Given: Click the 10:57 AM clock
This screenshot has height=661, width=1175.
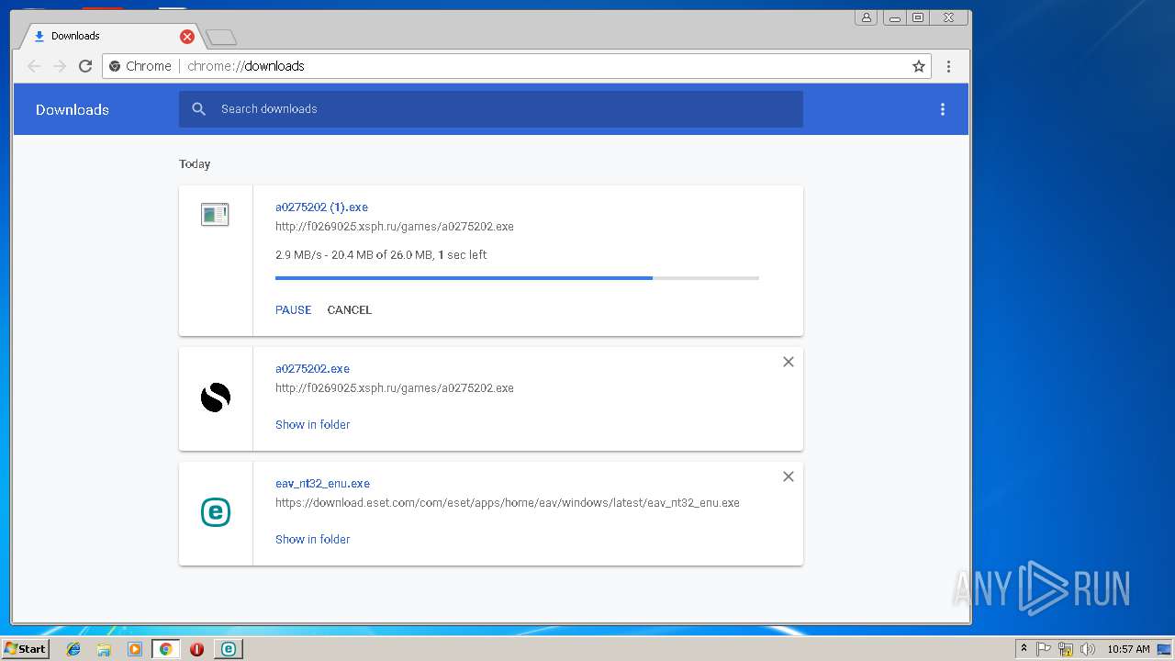Looking at the screenshot, I should pyautogui.click(x=1128, y=649).
